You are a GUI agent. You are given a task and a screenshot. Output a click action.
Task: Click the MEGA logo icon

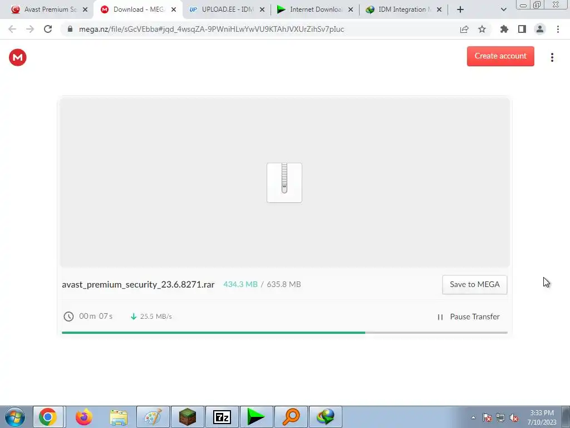[x=17, y=57]
